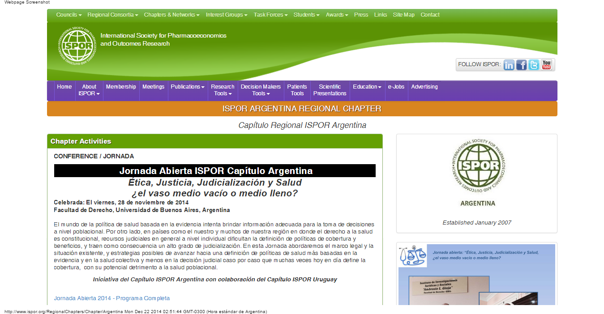The height and width of the screenshot is (314, 604).
Task: Click the Ética, Justicia, Judicialización y Salud heading
Action: point(215,182)
